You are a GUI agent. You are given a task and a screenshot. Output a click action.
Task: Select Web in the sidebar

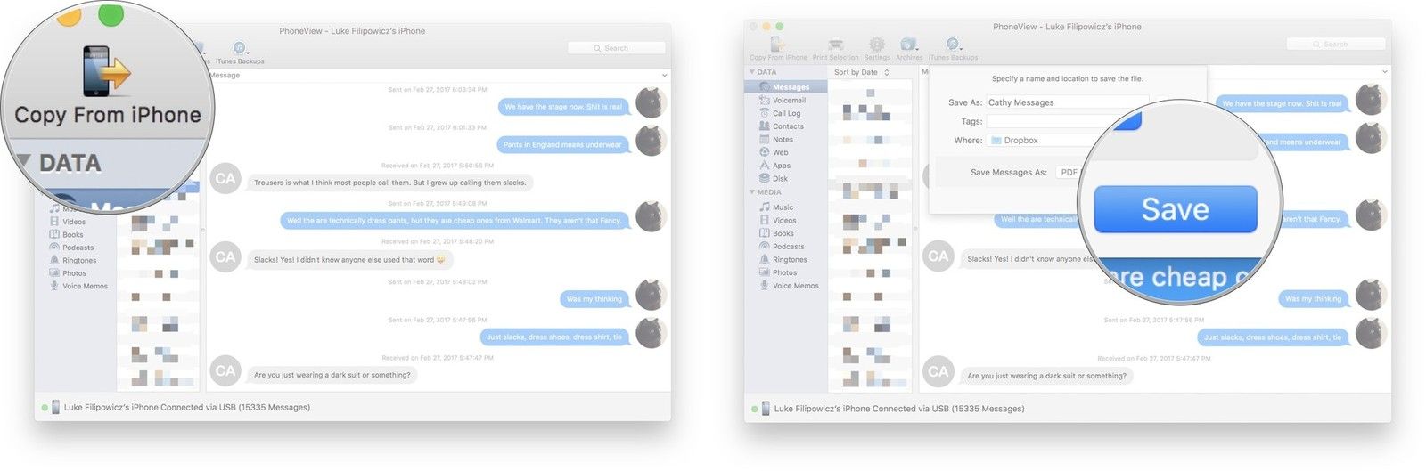tap(780, 153)
